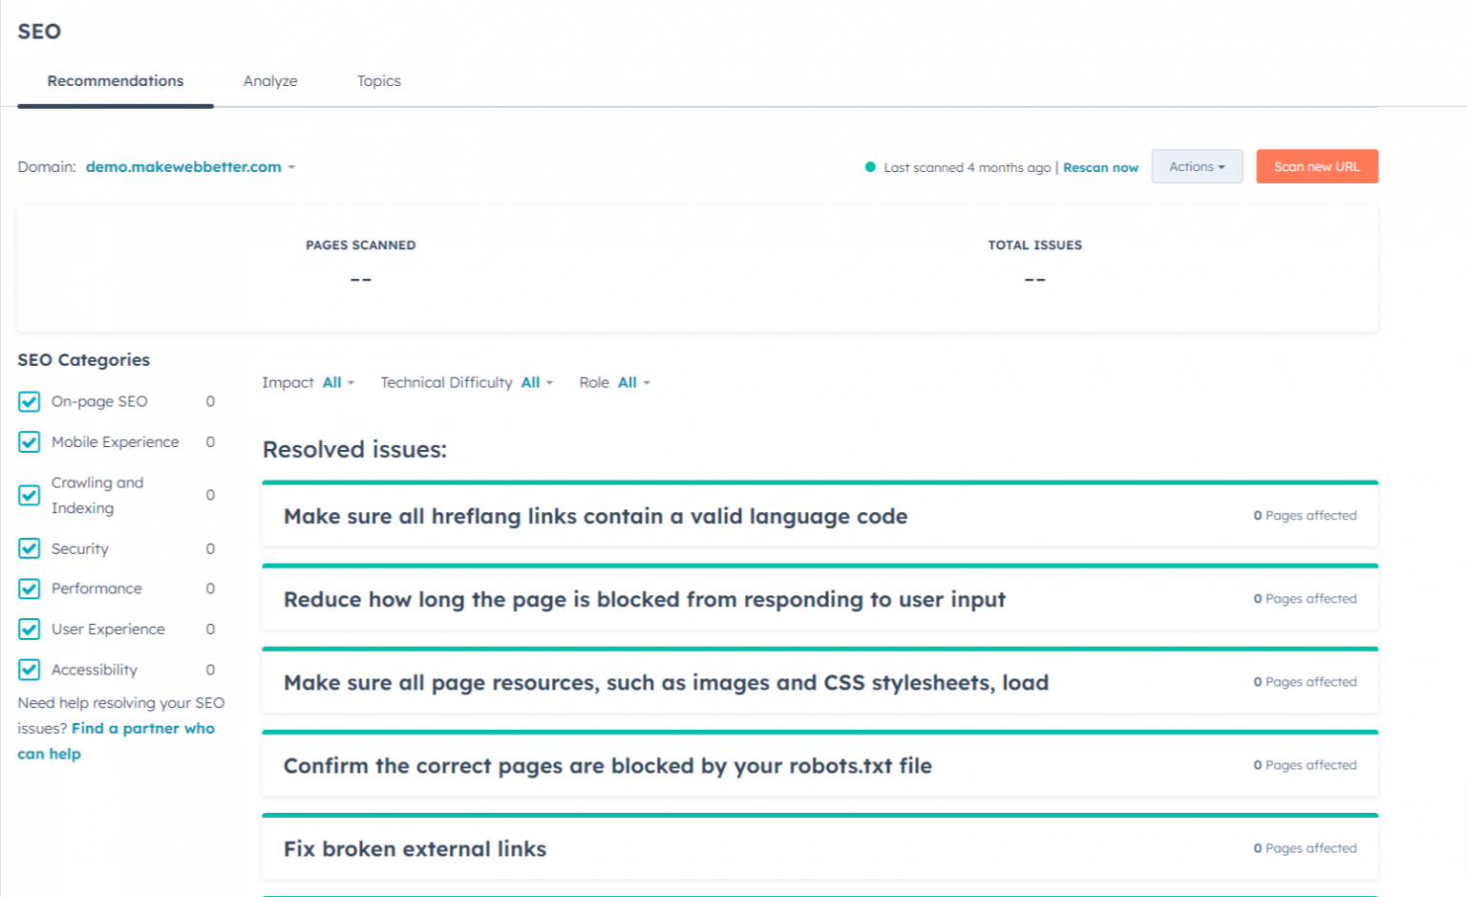Switch to the Analyze tab
This screenshot has height=897, width=1467.
coord(270,81)
